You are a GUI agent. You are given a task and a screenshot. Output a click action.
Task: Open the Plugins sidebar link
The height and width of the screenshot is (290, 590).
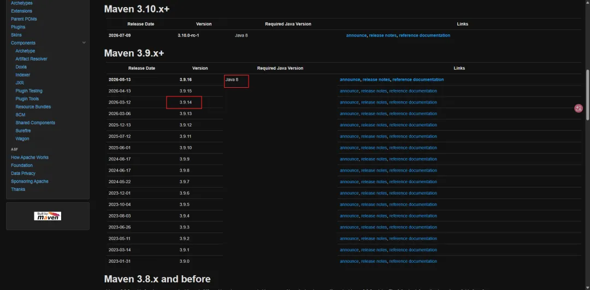[x=18, y=27]
